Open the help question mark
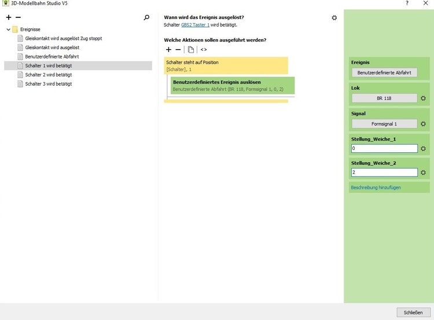434x320 pixels. point(407,3)
